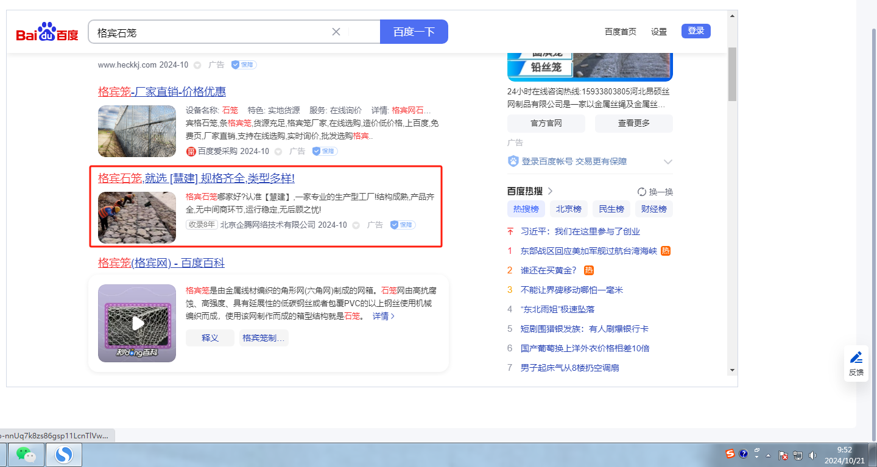Open the 详情 arrow link in 百度百科 result
Image resolution: width=877 pixels, height=467 pixels.
(x=384, y=316)
